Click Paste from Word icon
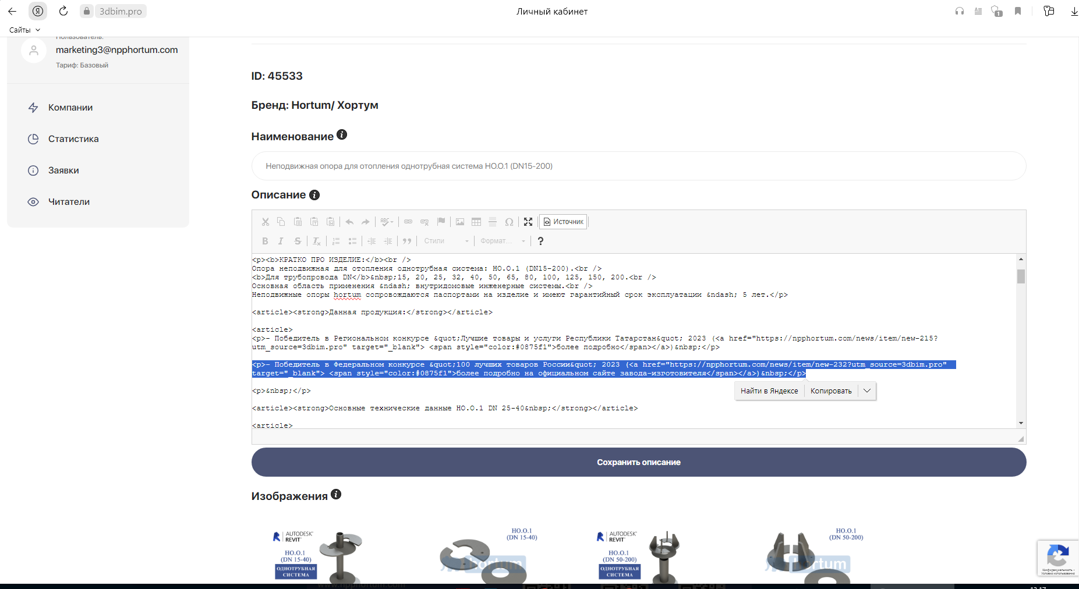Viewport: 1079px width, 589px height. pos(330,222)
